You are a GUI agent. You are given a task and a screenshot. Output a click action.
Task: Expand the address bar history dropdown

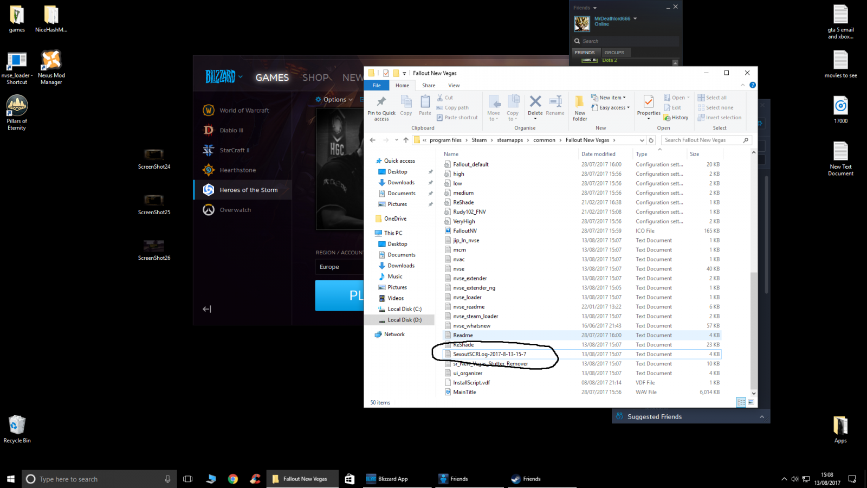coord(642,140)
